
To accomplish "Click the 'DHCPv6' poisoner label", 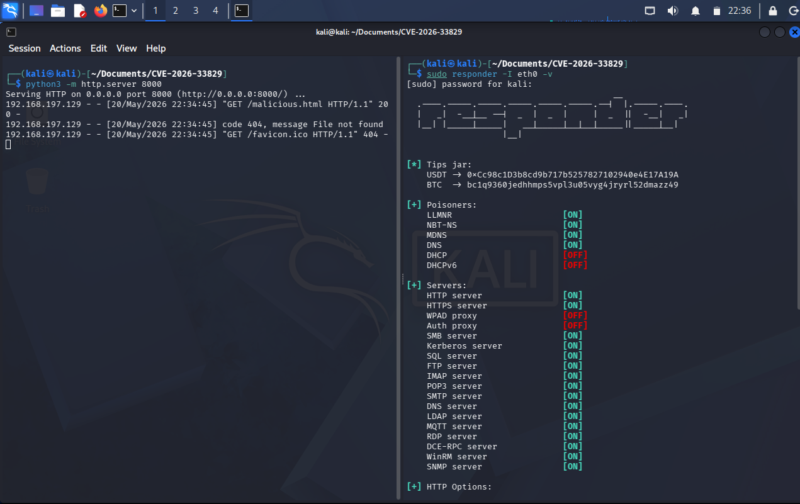I will (x=442, y=265).
